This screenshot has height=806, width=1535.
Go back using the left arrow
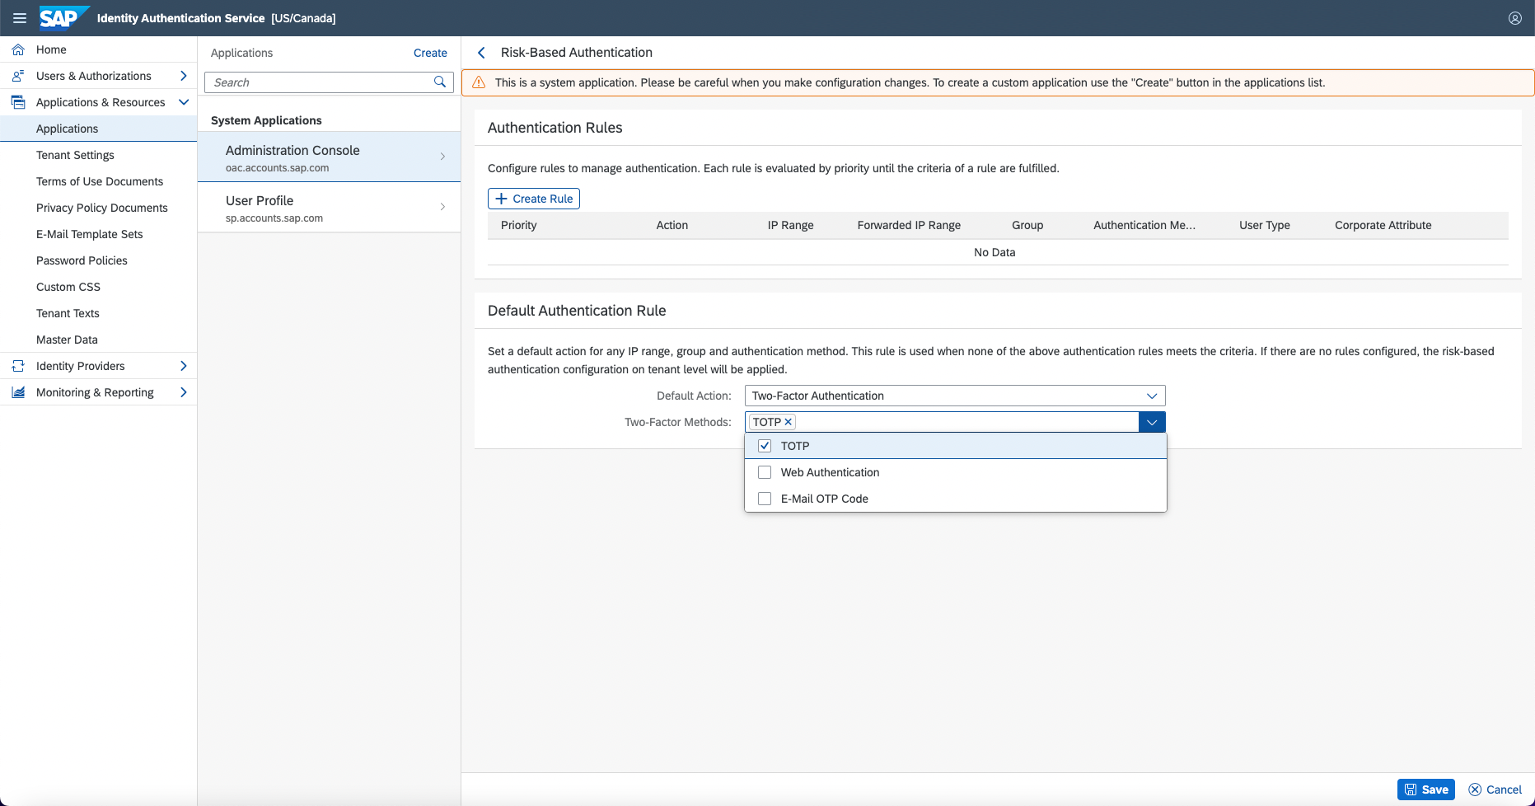(x=482, y=53)
